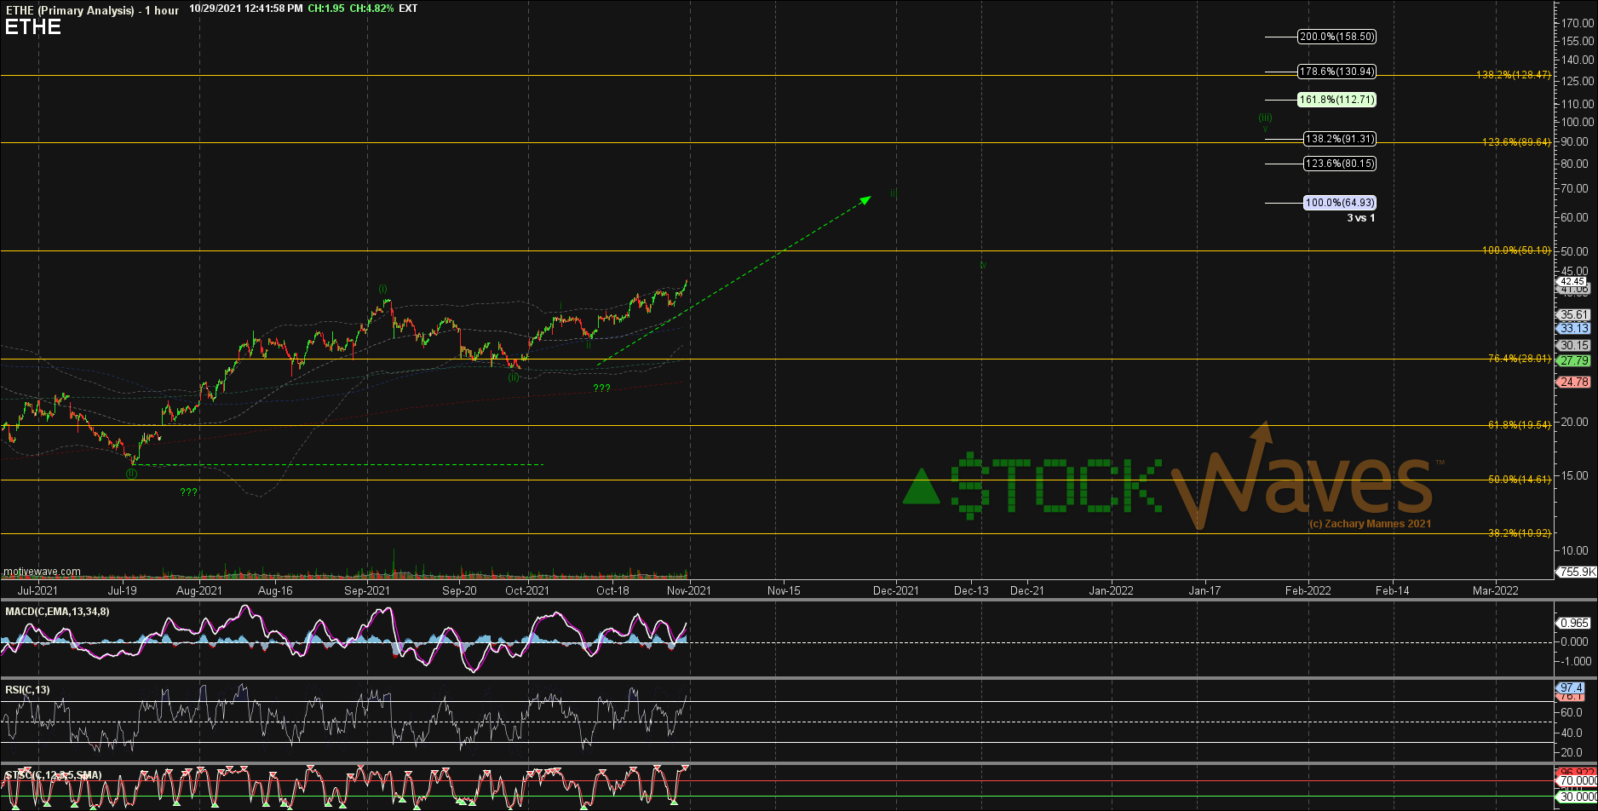Click the highlighted 161.8%(112.71) extension label

coord(1336,100)
